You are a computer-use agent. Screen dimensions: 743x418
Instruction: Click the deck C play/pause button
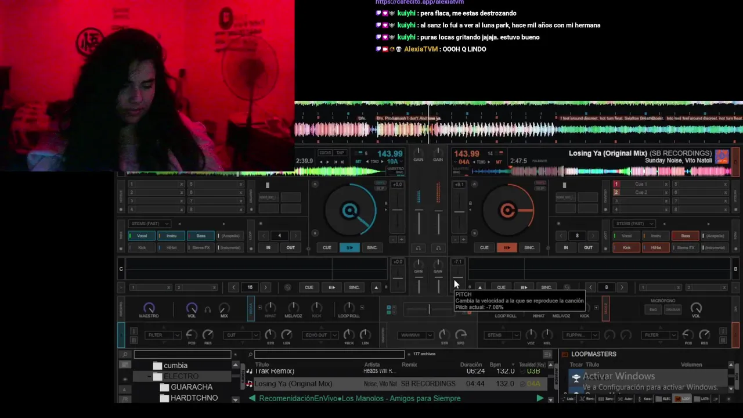click(331, 287)
